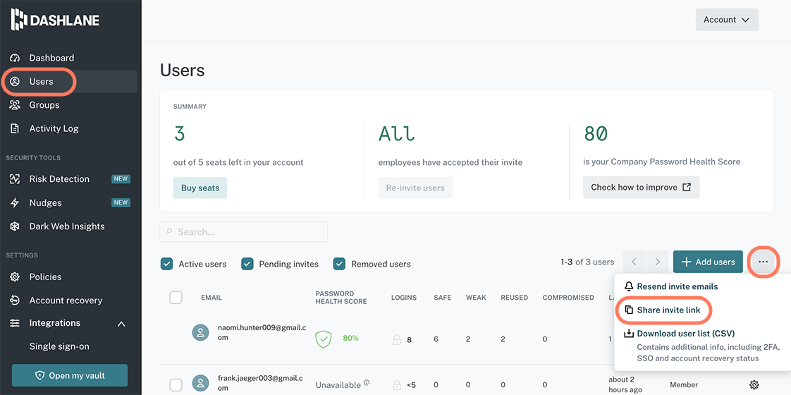The image size is (791, 395).
Task: Click the lock icon in frank's Logins cell
Action: pyautogui.click(x=397, y=384)
